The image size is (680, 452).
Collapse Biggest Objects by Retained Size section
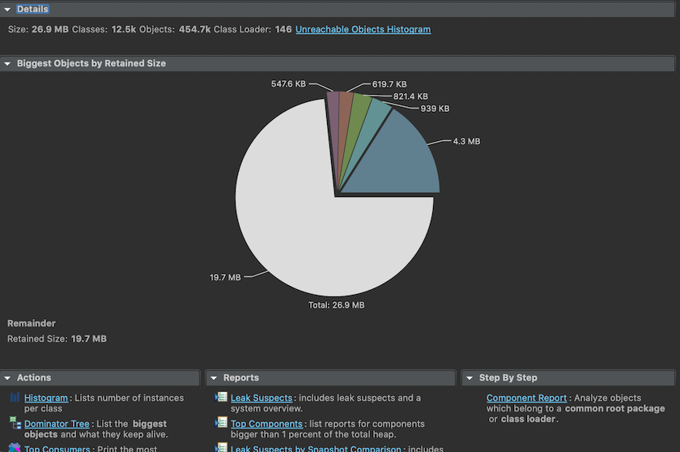7,63
